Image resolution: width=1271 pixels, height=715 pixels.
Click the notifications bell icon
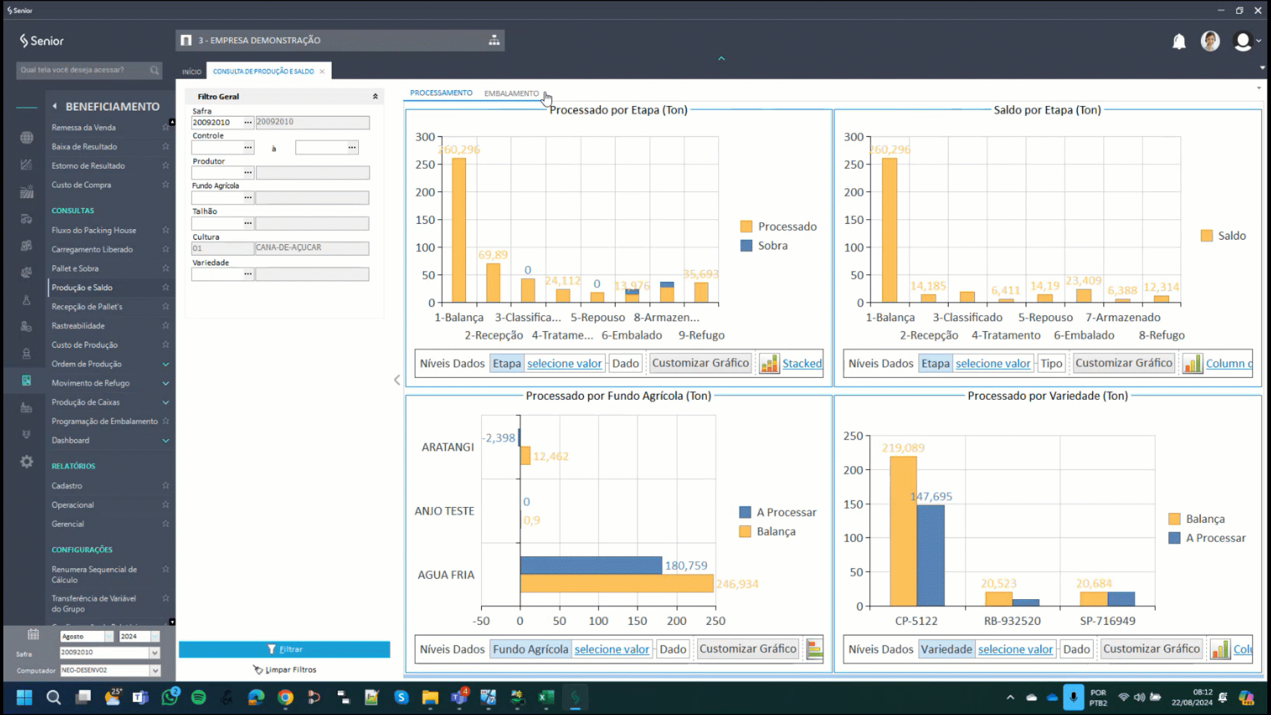[1179, 42]
